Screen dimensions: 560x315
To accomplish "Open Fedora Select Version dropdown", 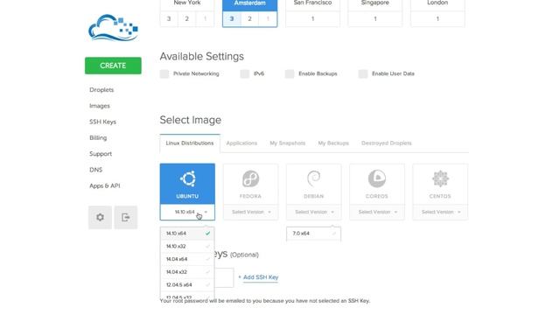I will (x=250, y=212).
